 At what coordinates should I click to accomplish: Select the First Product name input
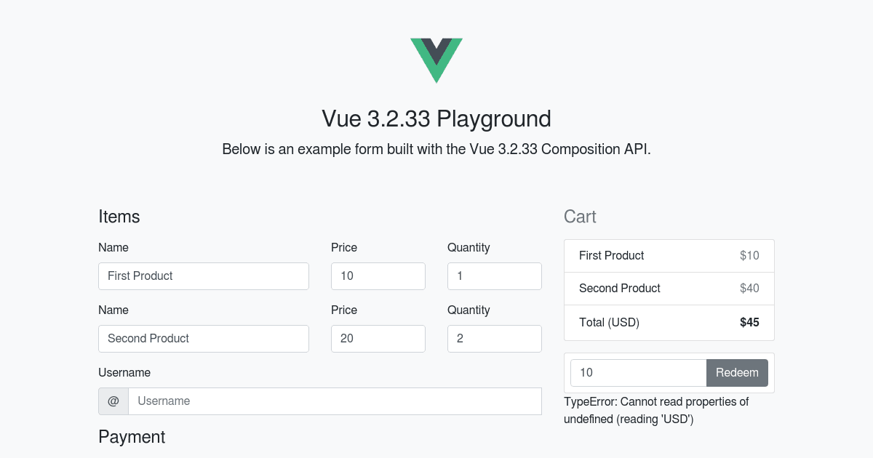(204, 276)
